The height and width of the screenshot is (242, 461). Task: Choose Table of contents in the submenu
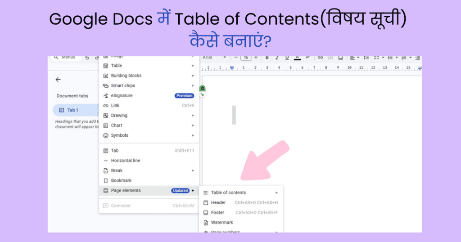pyautogui.click(x=241, y=193)
